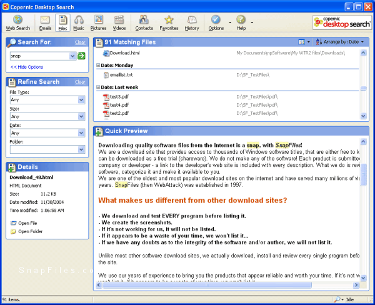Screen dimensions: 375x305
Task: Click the preview vertical scroll up arrow
Action: point(363,142)
